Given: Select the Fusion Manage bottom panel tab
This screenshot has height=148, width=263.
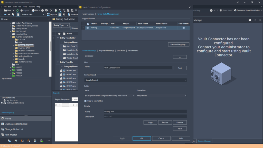Looking at the screenshot, I should coord(204,141).
